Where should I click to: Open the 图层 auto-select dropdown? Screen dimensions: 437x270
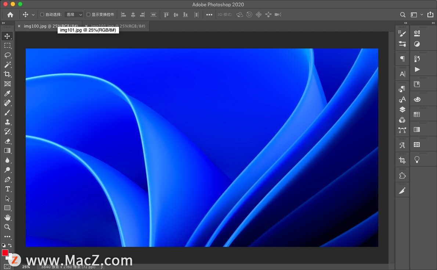point(74,14)
